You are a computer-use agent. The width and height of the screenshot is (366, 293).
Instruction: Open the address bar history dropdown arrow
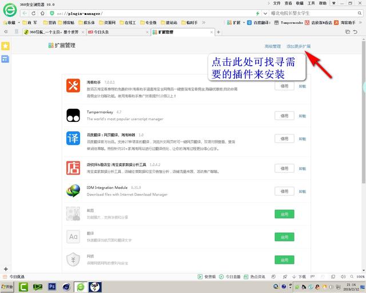265,14
